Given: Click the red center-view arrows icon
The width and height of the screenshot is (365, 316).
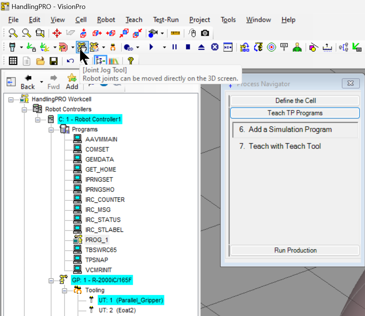Looking at the screenshot, I should pos(57,33).
